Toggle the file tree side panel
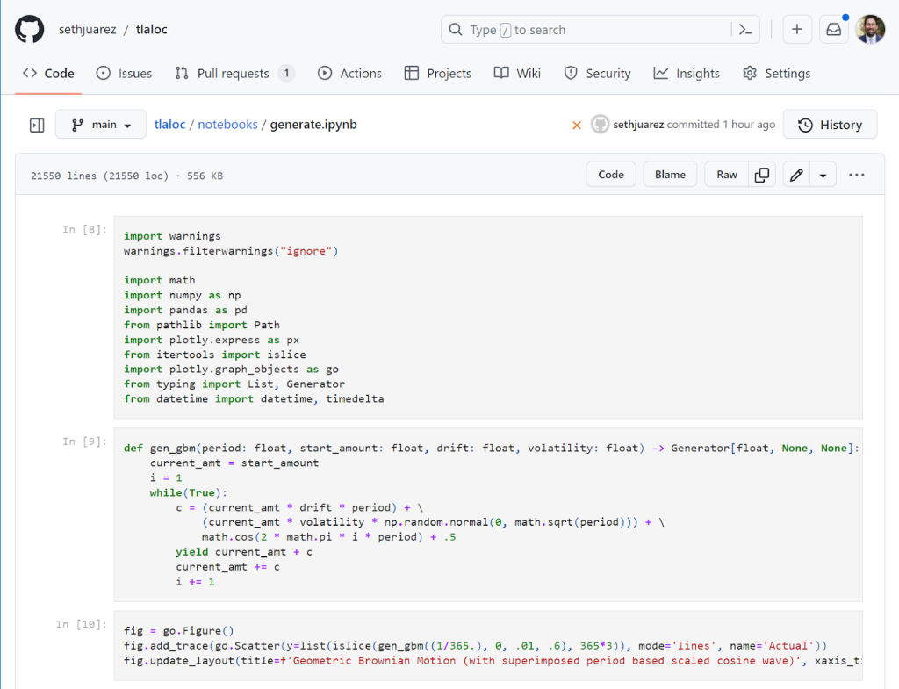The height and width of the screenshot is (689, 899). pyautogui.click(x=37, y=126)
